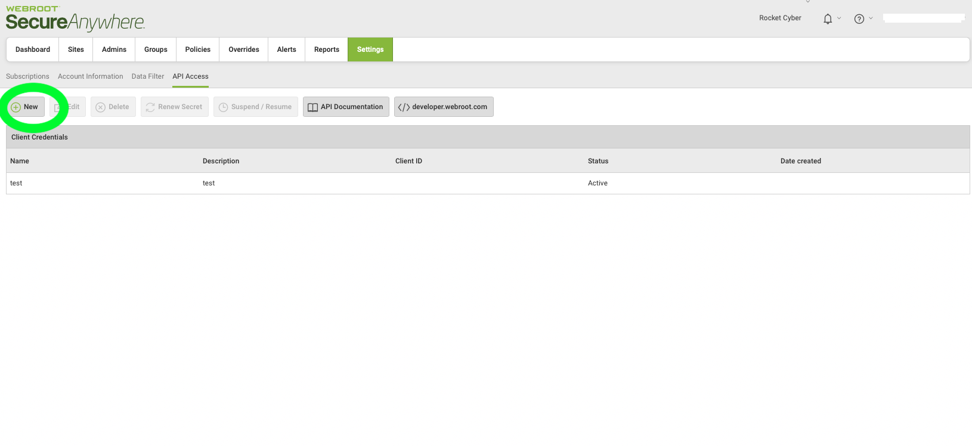Viewport: 972px width, 446px height.
Task: Open the help question mark icon
Action: (x=859, y=19)
